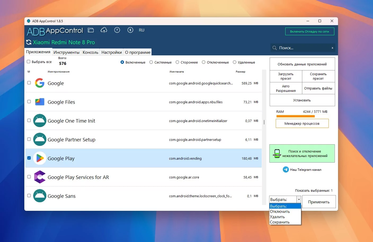Click the Google app icon
373x242 pixels.
(x=40, y=83)
